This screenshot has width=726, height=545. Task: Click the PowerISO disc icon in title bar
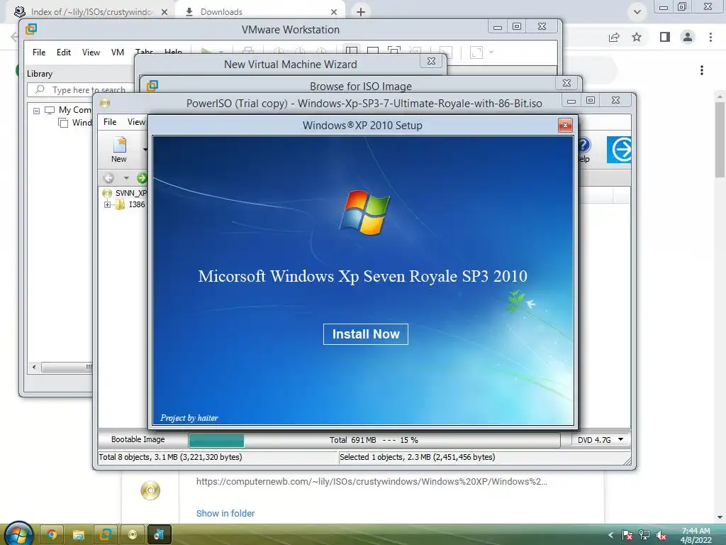(x=105, y=103)
